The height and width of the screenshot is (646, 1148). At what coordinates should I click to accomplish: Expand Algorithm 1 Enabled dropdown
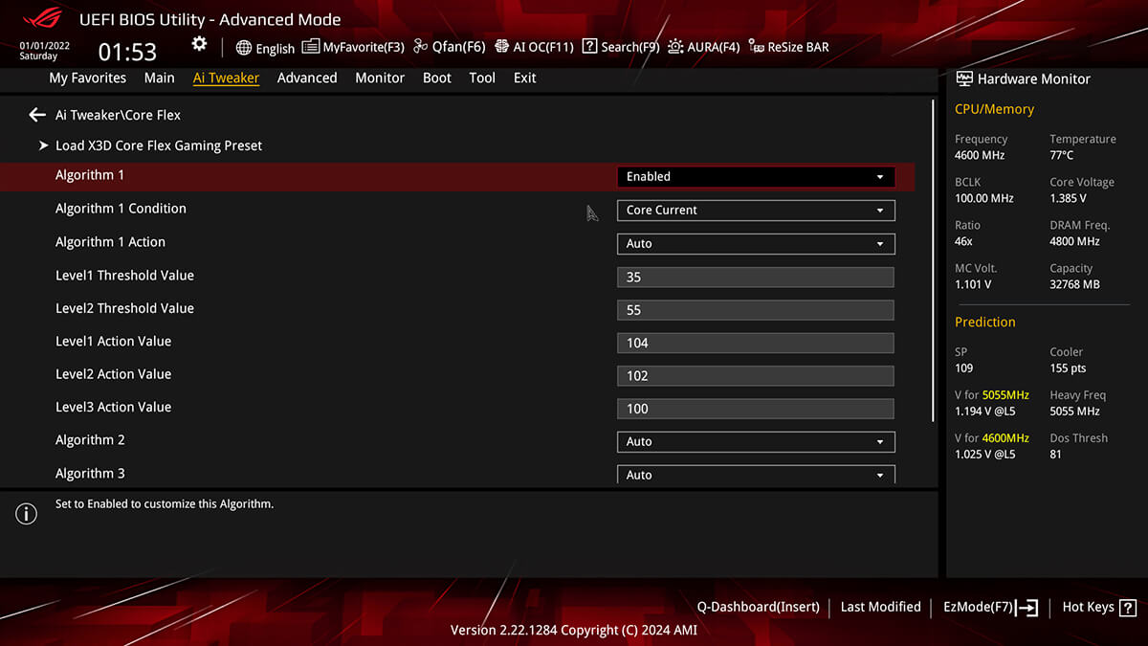(756, 177)
